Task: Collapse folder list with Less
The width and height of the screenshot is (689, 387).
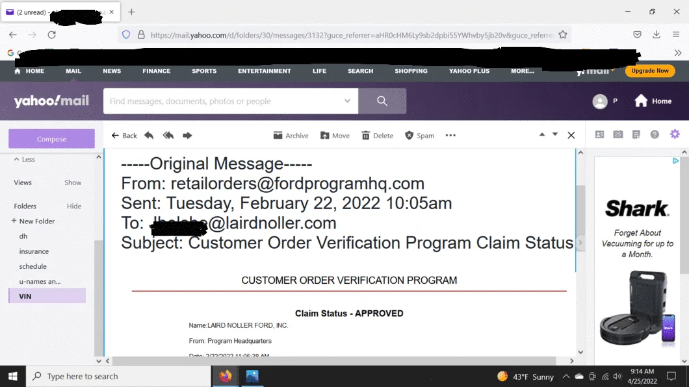Action: point(25,159)
